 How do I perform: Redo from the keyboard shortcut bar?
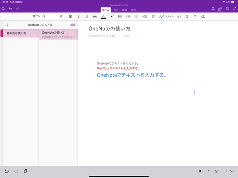(x=16, y=171)
